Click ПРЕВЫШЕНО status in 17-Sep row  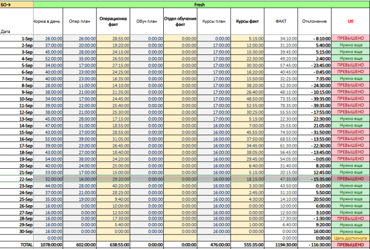(x=351, y=145)
